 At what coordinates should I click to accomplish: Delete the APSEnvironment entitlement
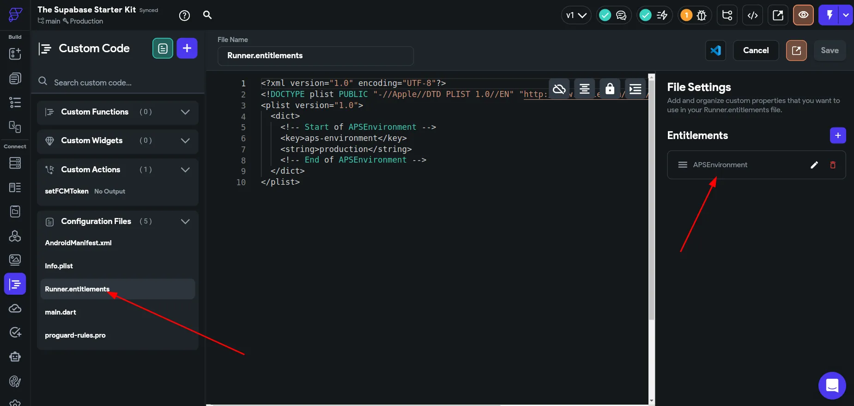(x=833, y=165)
